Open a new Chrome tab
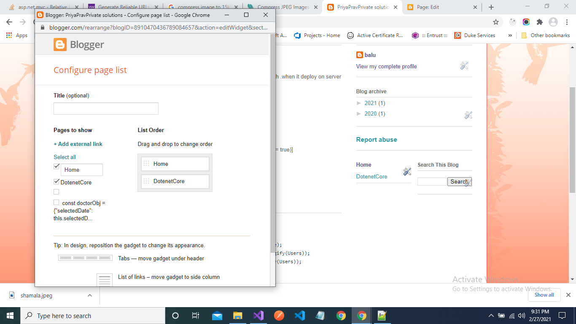The width and height of the screenshot is (576, 324). coord(491,7)
